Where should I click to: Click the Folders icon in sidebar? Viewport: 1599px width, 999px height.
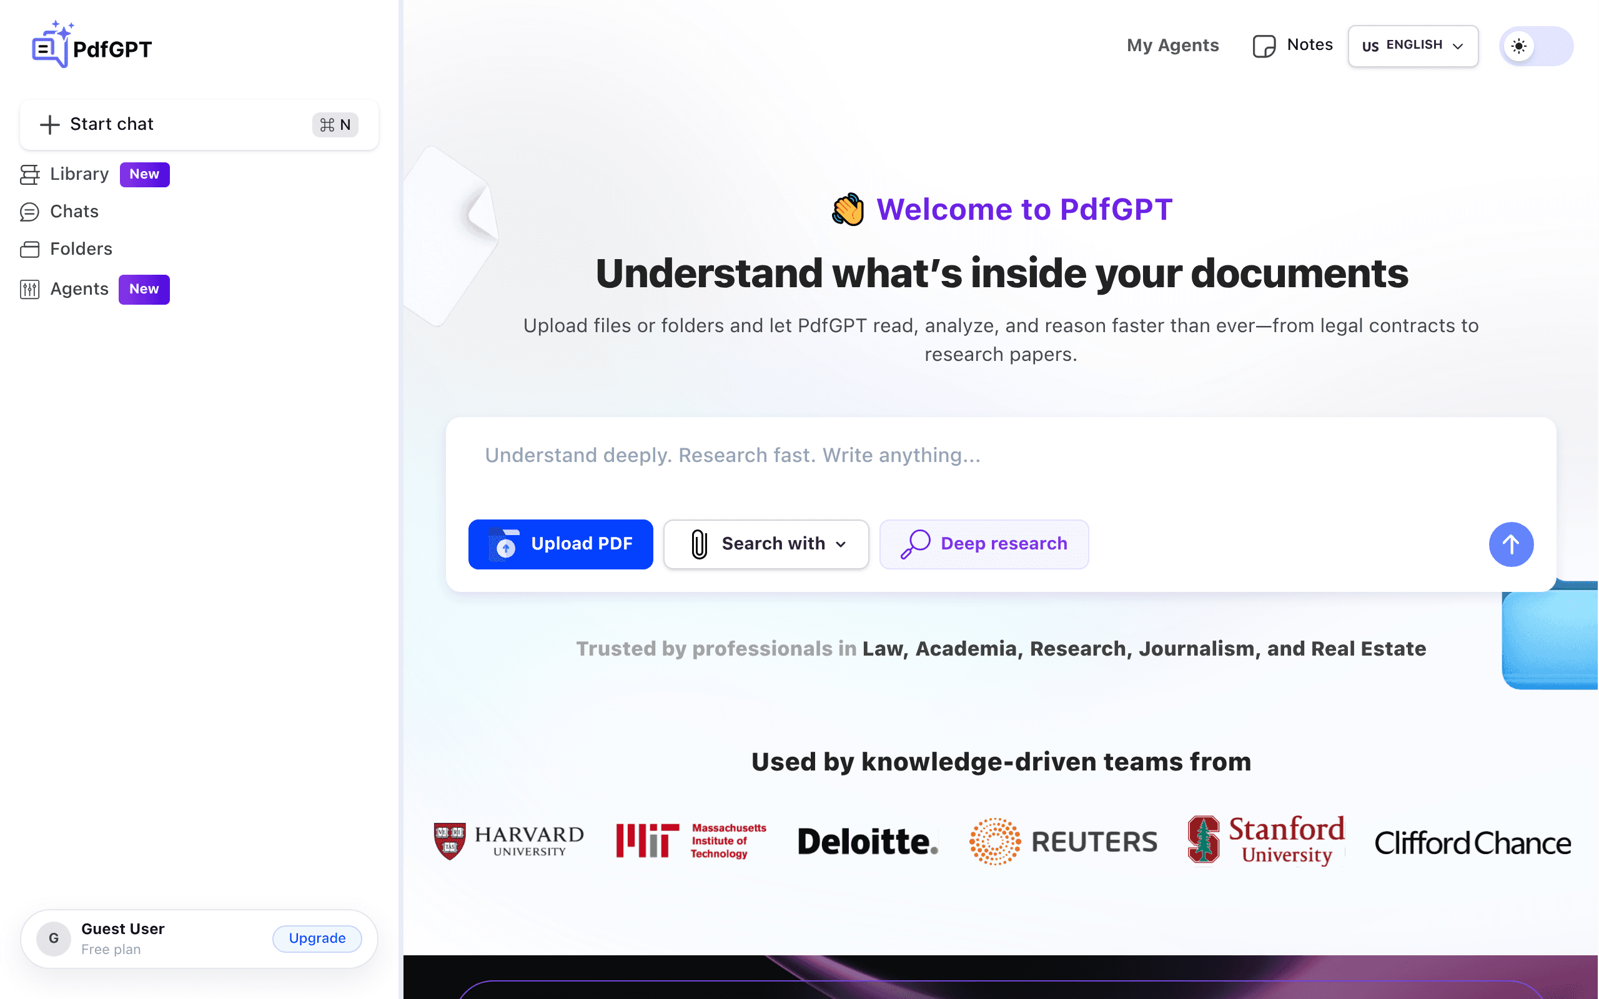30,250
